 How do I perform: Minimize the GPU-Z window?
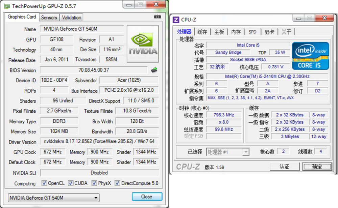129,4
